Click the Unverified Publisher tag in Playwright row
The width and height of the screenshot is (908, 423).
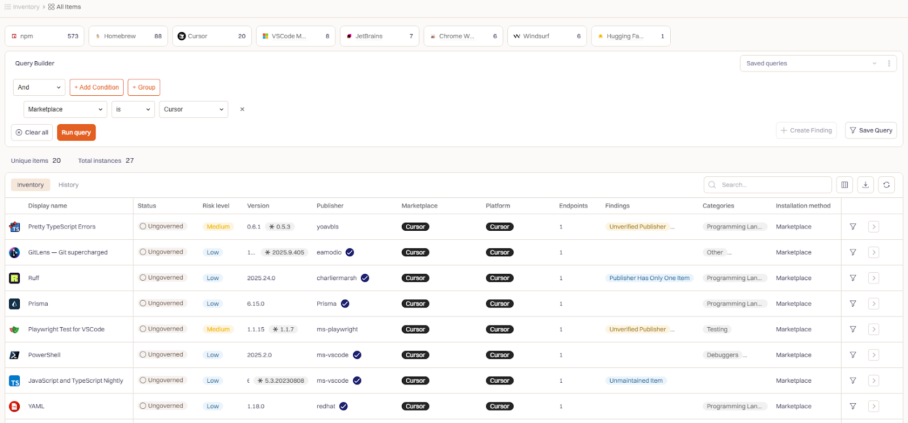click(638, 329)
